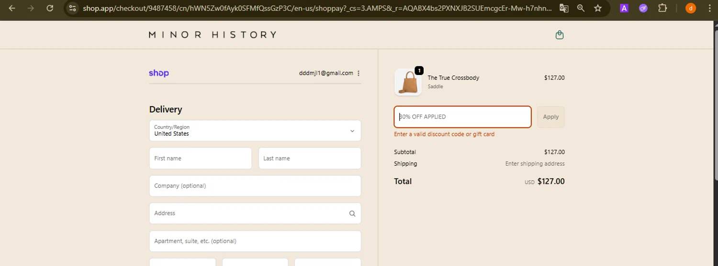Bookmark this page with the star

pos(598,8)
